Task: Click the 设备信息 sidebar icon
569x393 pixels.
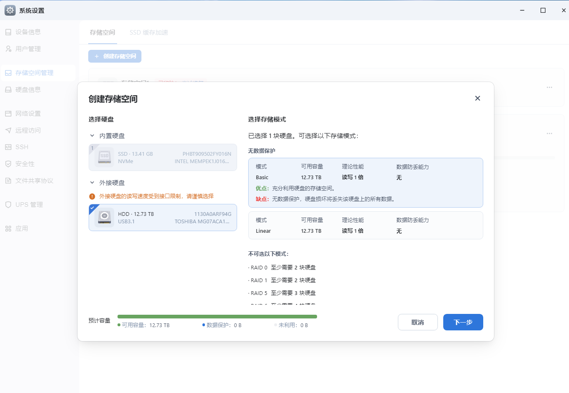Action: point(8,32)
